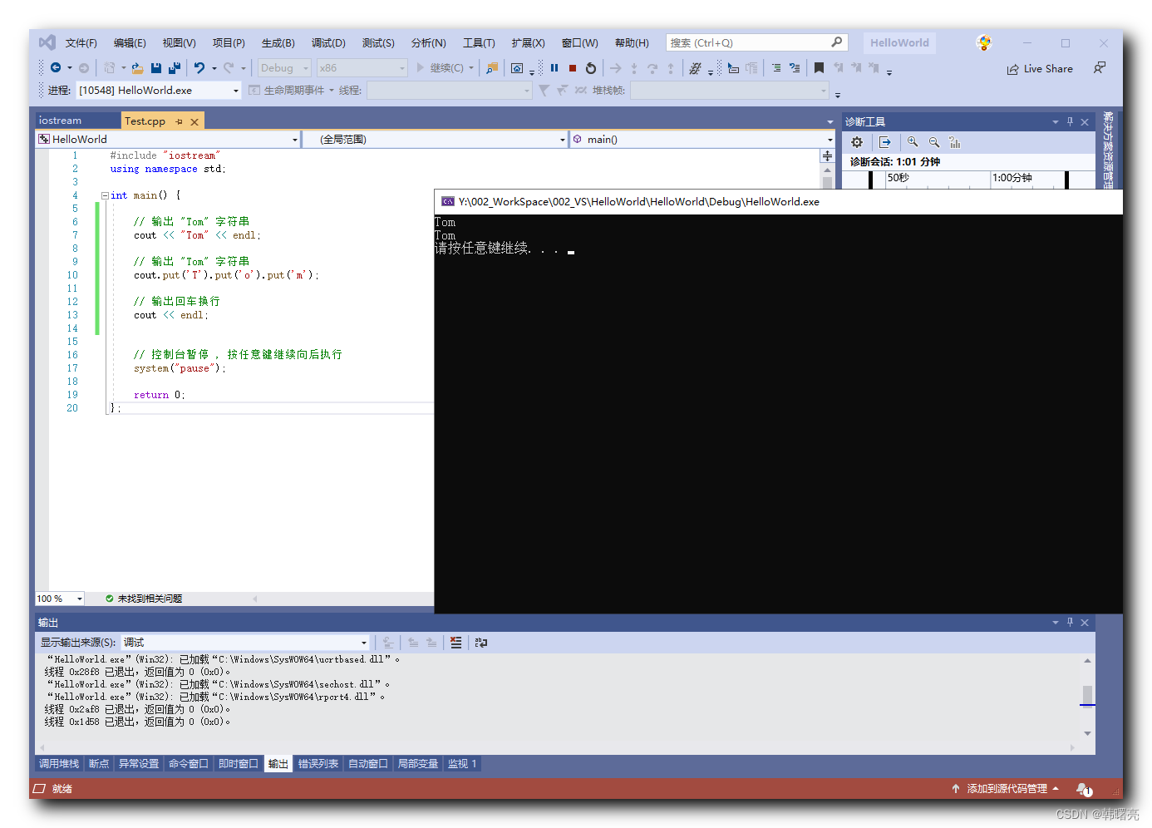
Task: Switch to the Call Stack tab (调用堆栈)
Action: coord(59,764)
